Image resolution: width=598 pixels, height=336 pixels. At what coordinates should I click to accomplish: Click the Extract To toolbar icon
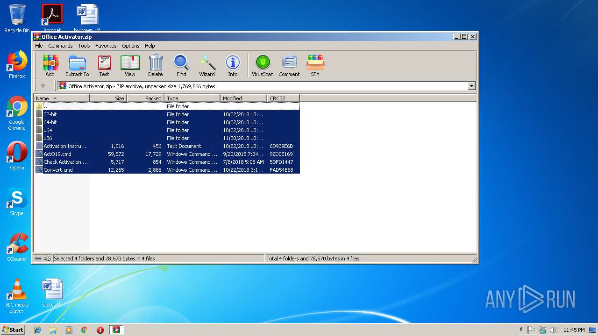point(77,65)
